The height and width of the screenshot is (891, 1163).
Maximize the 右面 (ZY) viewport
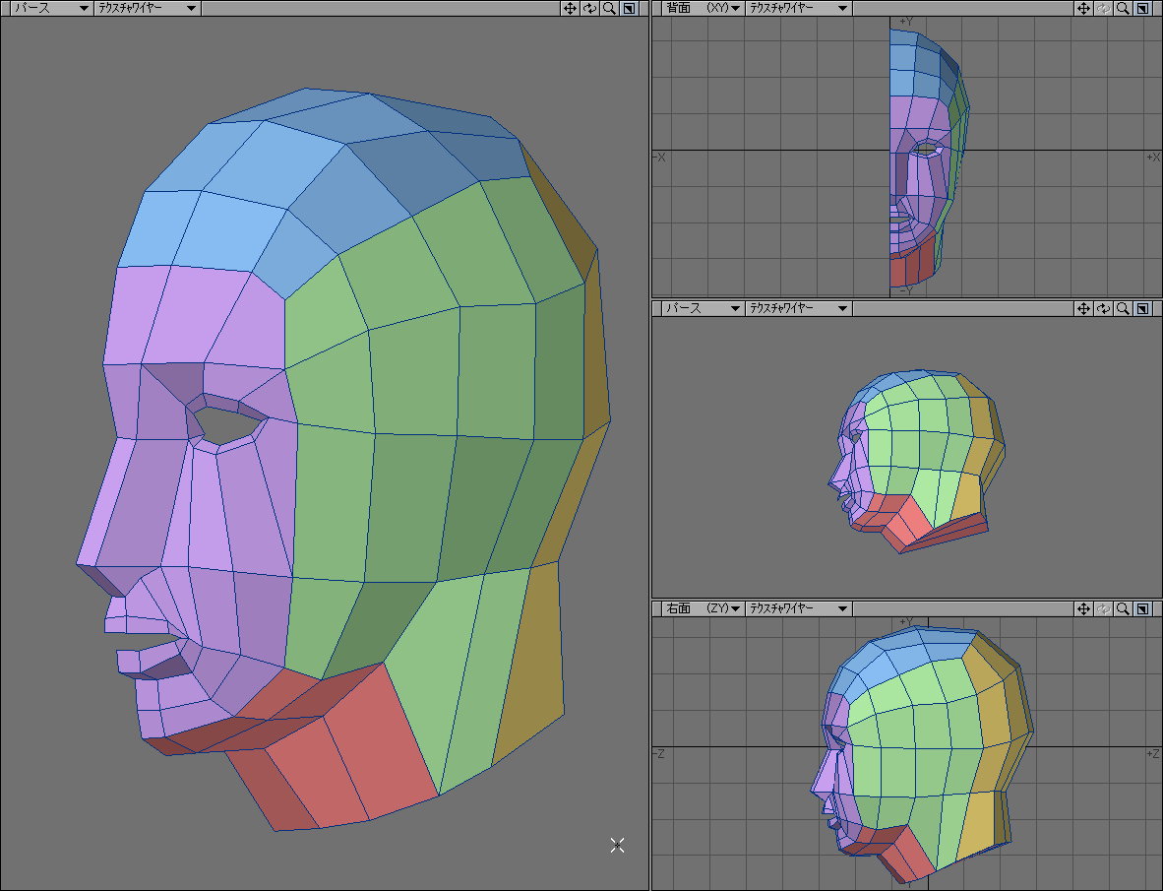(1142, 608)
